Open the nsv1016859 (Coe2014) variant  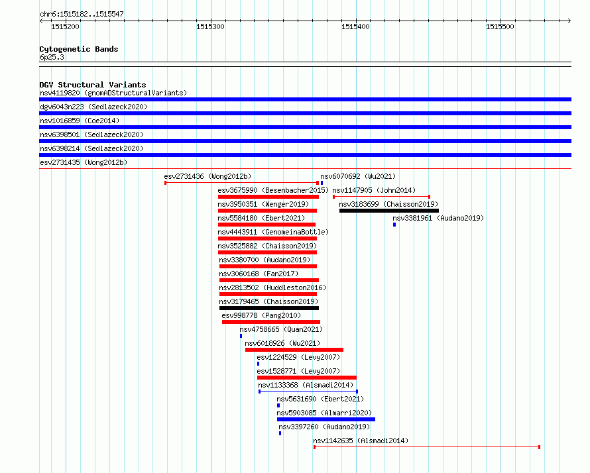pyautogui.click(x=80, y=121)
